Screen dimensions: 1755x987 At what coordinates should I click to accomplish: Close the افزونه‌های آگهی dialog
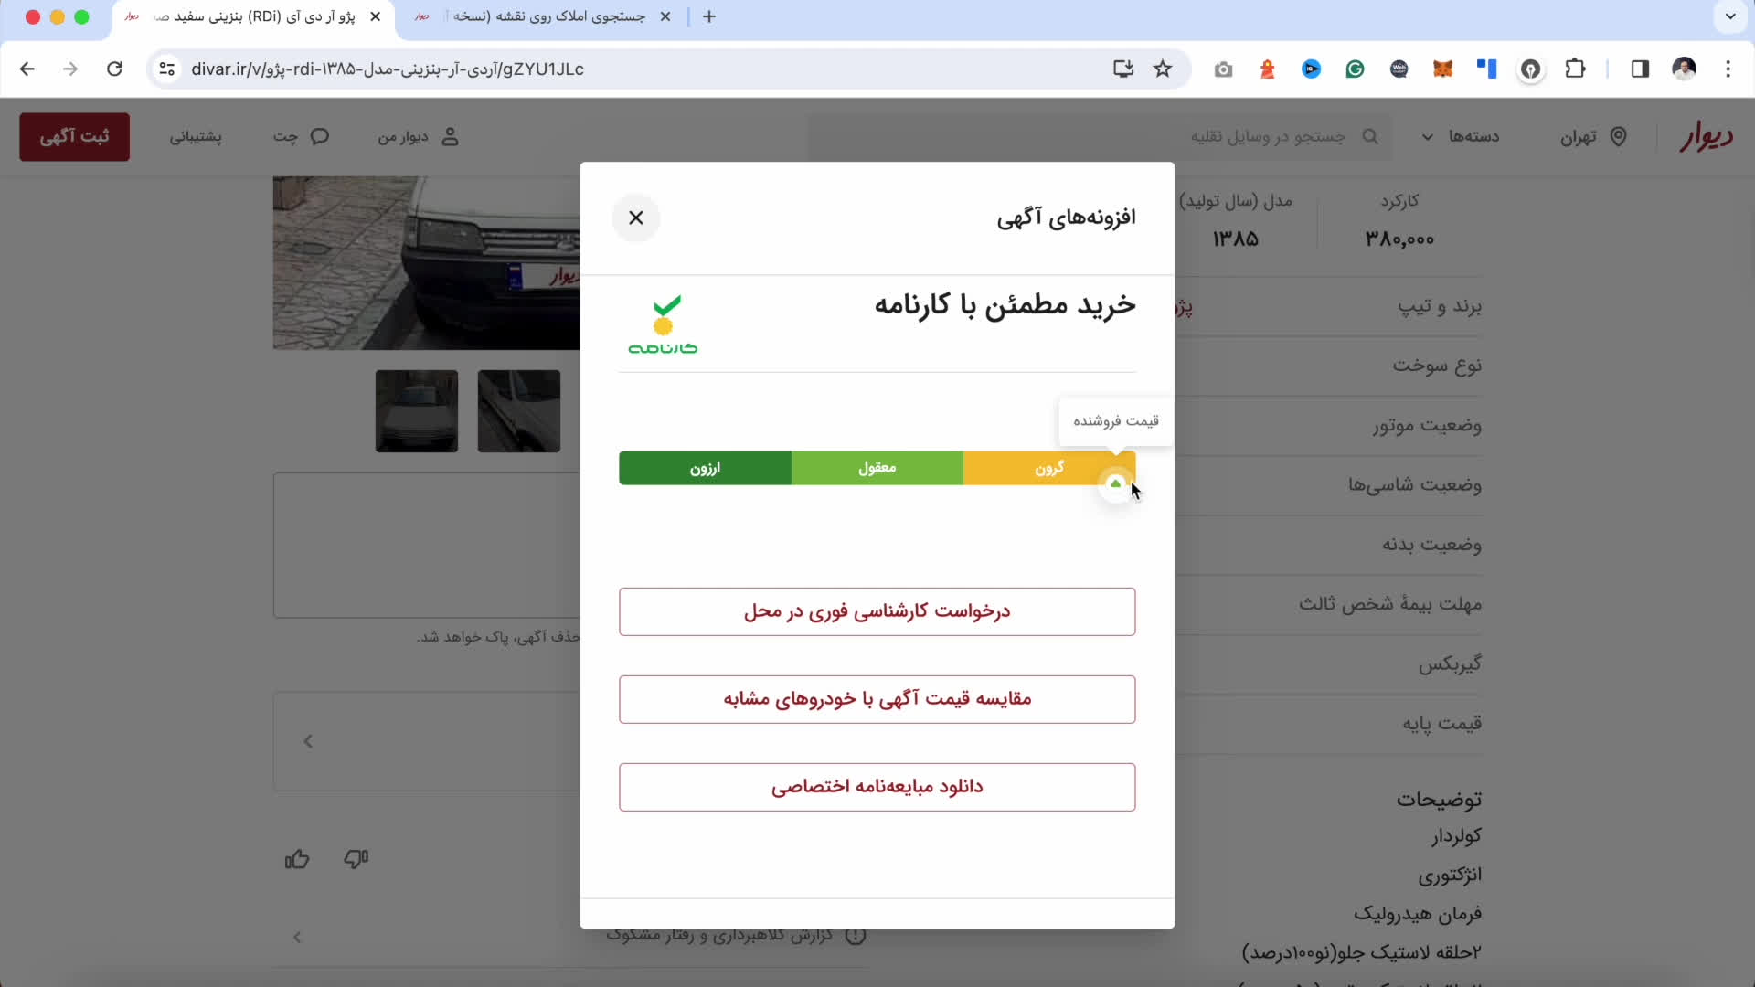coord(636,218)
